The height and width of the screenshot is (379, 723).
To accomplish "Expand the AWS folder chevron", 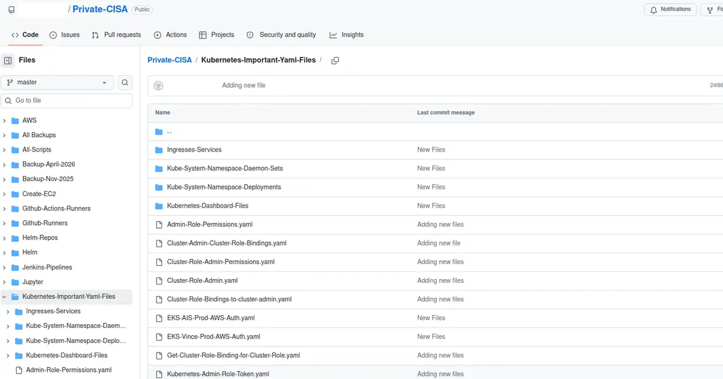I will (x=5, y=120).
